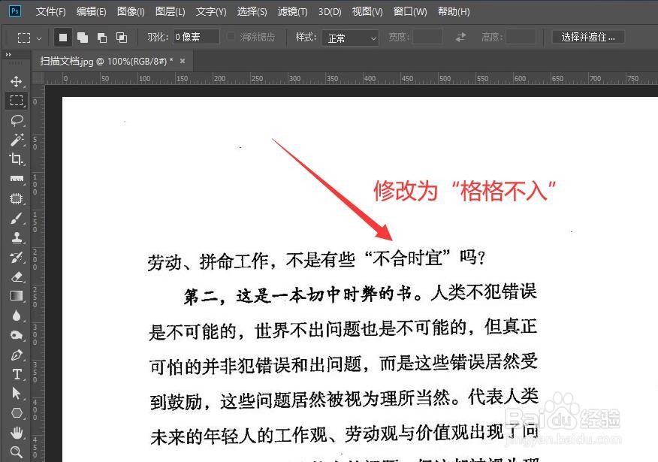Select the Path Selection tool
658x462 pixels.
(x=17, y=394)
